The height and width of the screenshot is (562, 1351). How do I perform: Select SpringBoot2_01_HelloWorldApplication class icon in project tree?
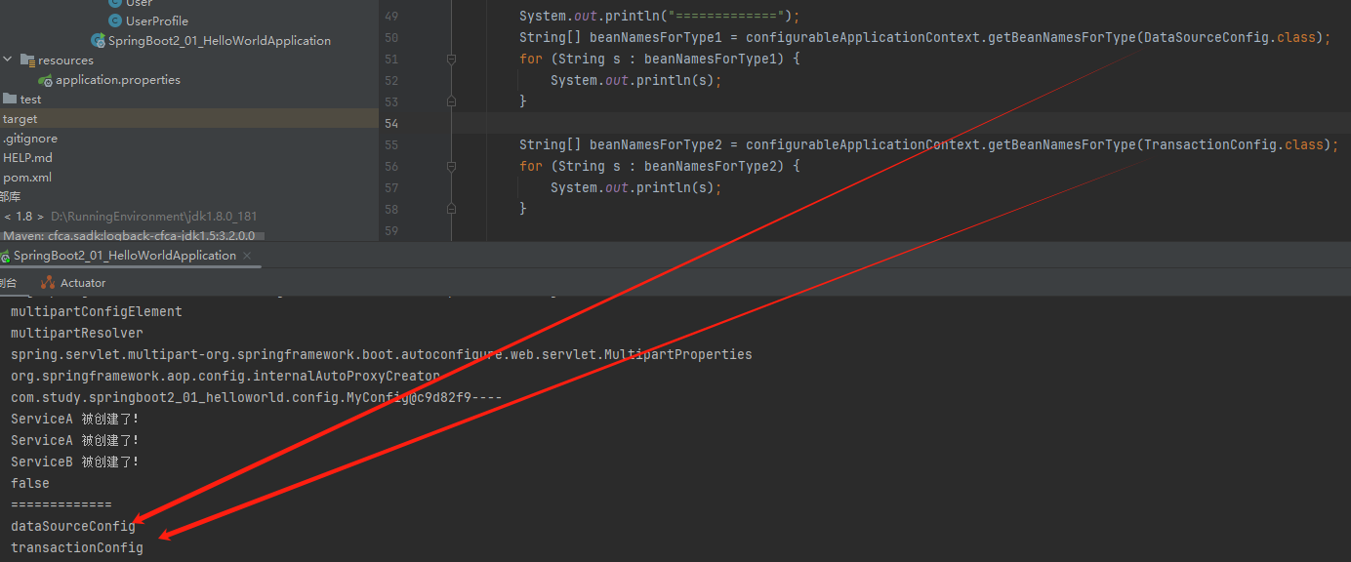[x=99, y=40]
